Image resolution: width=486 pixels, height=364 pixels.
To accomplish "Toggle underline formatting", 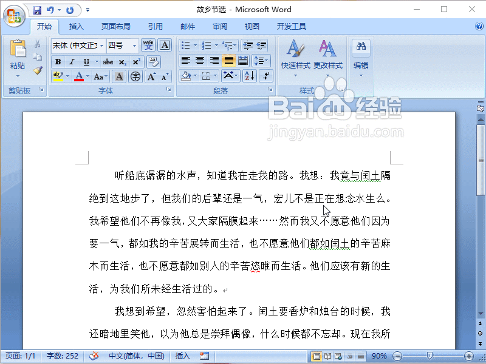I will coord(86,62).
